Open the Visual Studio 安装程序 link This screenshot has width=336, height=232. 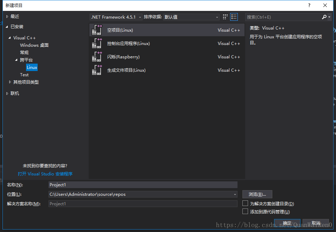point(46,174)
